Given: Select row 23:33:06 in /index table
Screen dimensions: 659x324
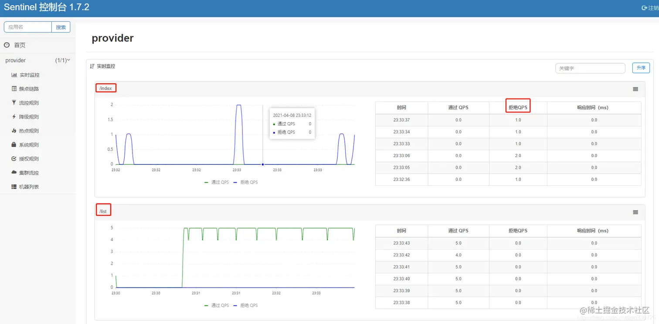Looking at the screenshot, I should [x=508, y=156].
